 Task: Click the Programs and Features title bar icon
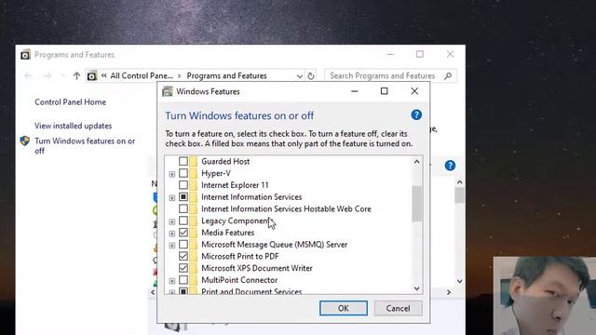(x=25, y=55)
